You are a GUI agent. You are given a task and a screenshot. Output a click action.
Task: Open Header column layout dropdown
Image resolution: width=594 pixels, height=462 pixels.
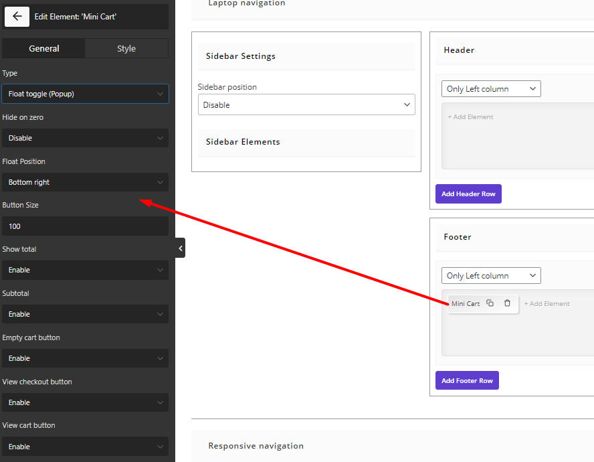coord(491,89)
